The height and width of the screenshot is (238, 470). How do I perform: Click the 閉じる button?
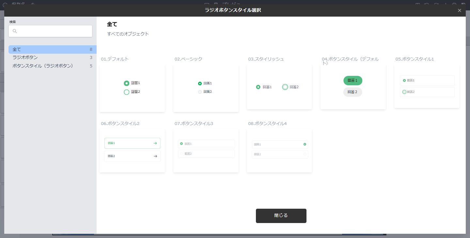(281, 216)
